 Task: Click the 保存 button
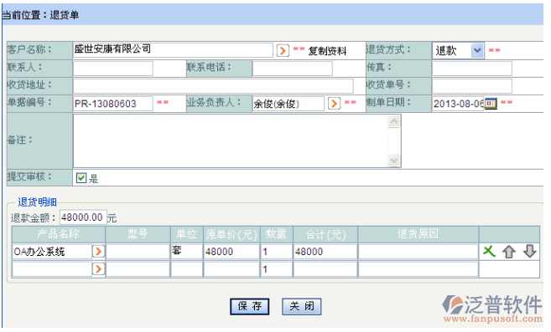tap(250, 306)
